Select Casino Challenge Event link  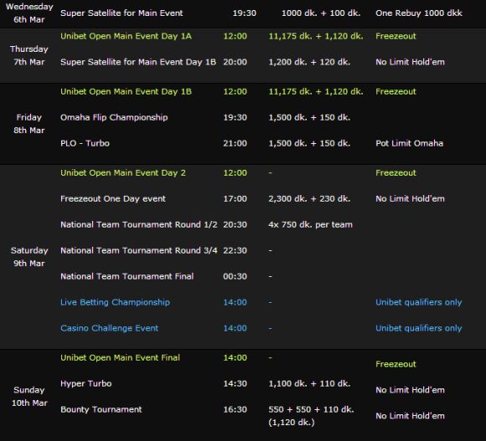110,328
